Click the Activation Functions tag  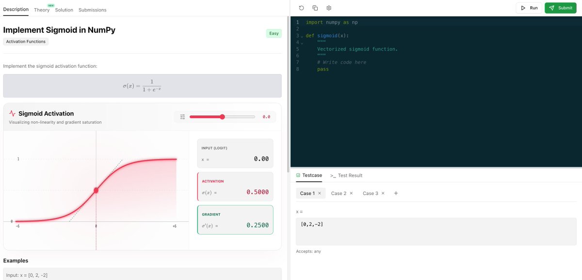26,42
